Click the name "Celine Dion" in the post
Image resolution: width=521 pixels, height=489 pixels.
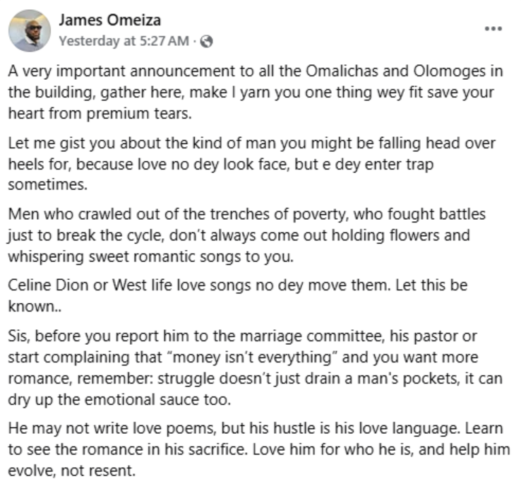tap(43, 288)
